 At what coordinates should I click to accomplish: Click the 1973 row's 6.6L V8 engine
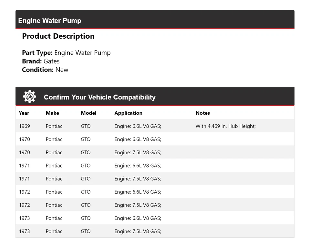click(x=138, y=218)
